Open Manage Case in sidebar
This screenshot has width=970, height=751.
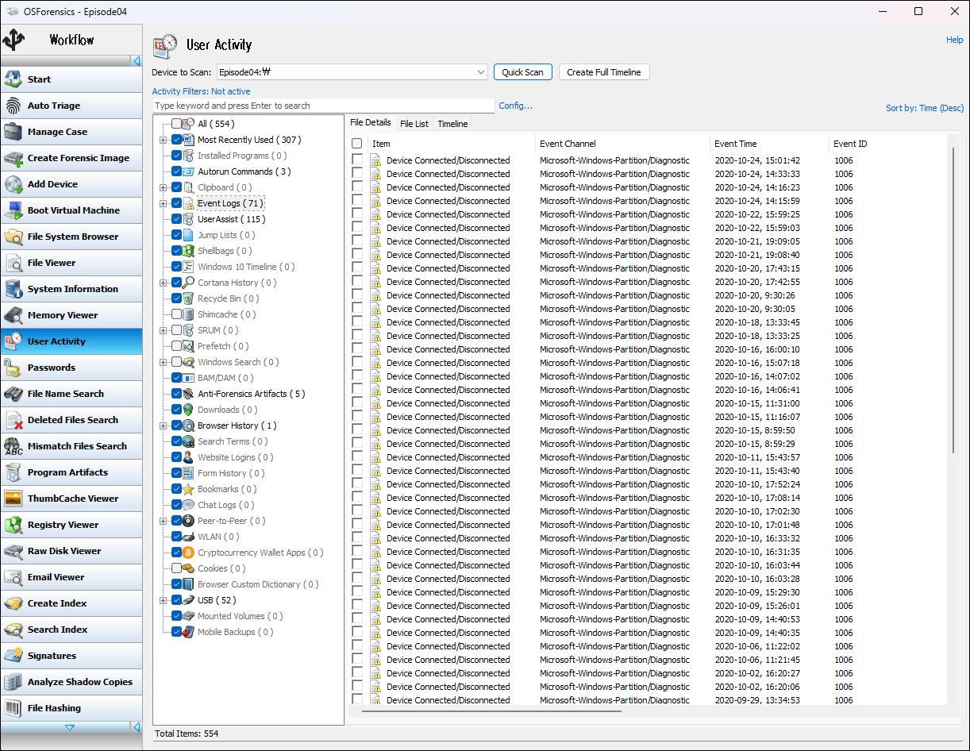71,132
